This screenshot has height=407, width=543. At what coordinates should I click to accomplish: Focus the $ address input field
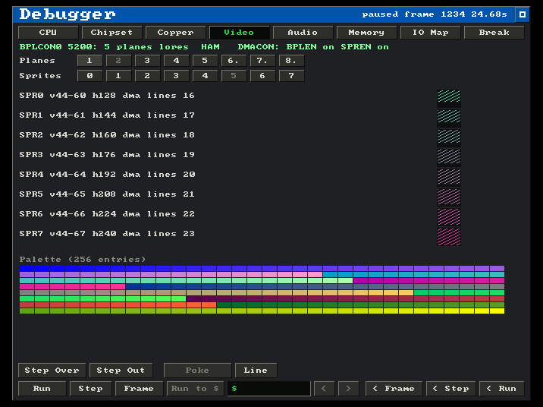[269, 389]
